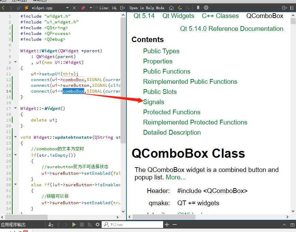Jump to Public Functions section

pyautogui.click(x=167, y=72)
